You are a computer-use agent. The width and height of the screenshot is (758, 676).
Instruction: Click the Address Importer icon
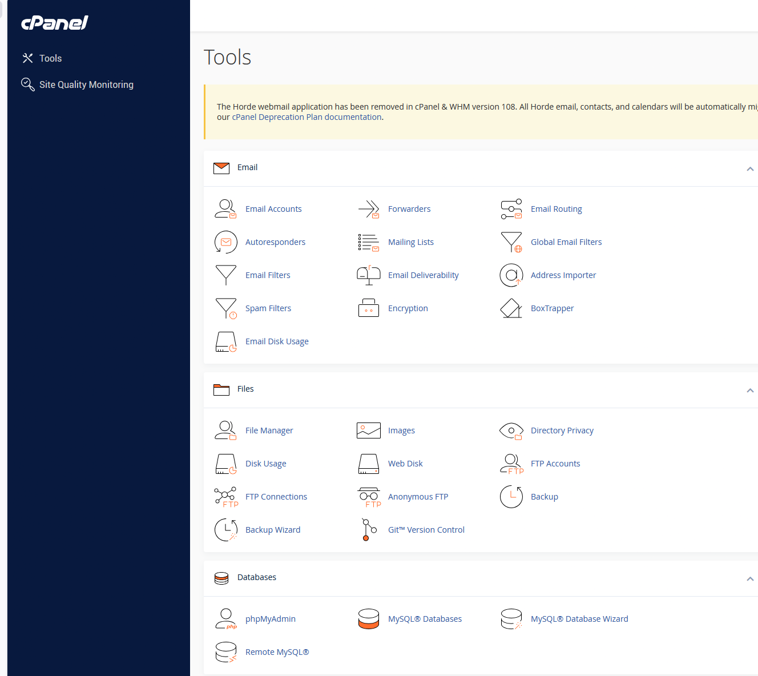coord(511,275)
